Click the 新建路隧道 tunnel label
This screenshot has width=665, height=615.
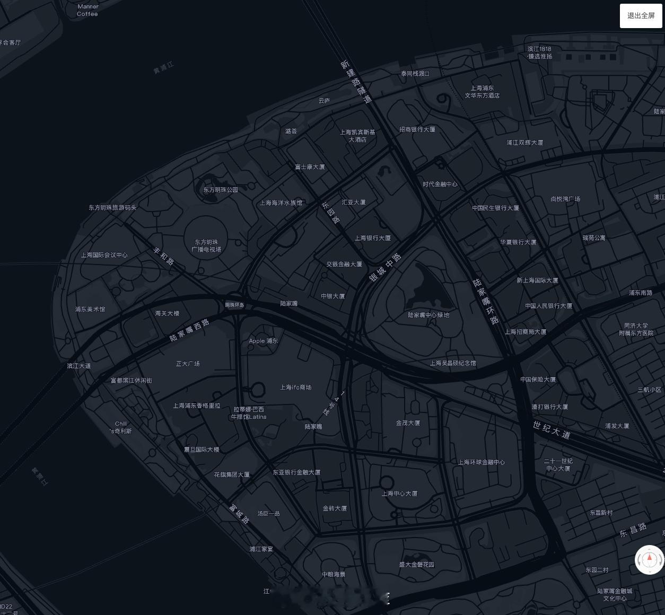pyautogui.click(x=356, y=82)
